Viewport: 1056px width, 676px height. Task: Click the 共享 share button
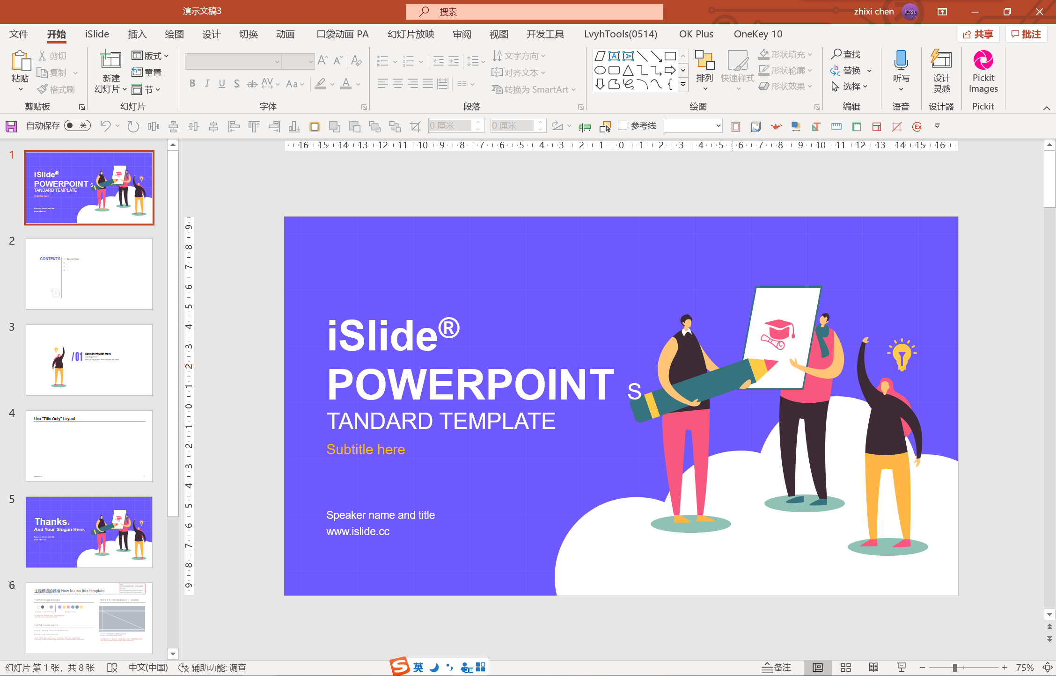pos(978,34)
